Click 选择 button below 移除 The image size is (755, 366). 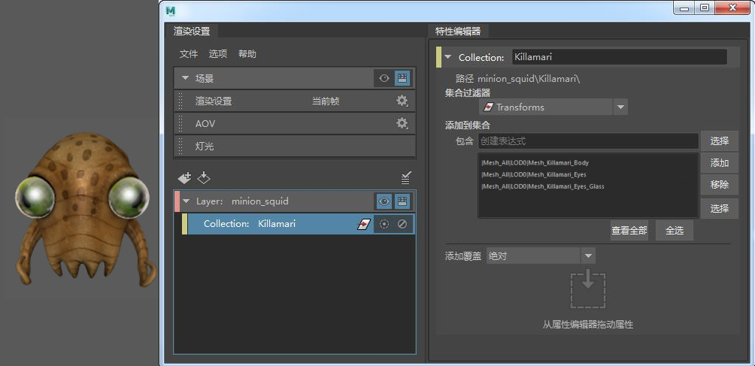(x=720, y=208)
